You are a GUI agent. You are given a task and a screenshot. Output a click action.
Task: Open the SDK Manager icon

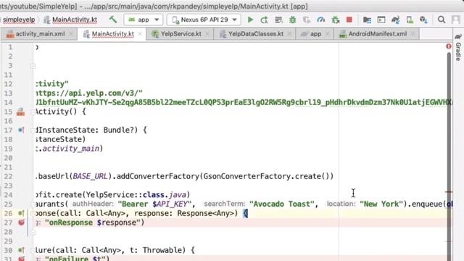tap(423, 20)
